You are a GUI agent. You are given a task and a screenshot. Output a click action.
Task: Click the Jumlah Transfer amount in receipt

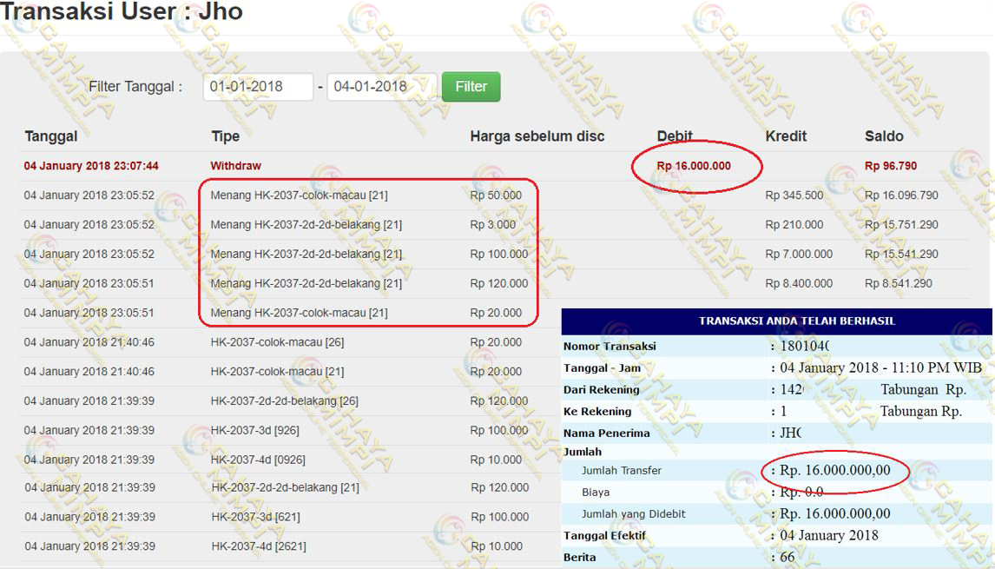[835, 471]
